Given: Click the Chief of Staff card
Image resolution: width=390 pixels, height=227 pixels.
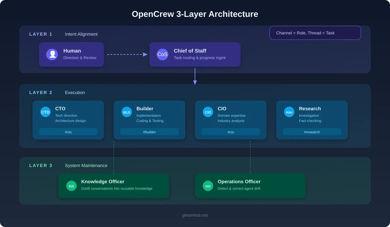Looking at the screenshot, I should point(195,54).
